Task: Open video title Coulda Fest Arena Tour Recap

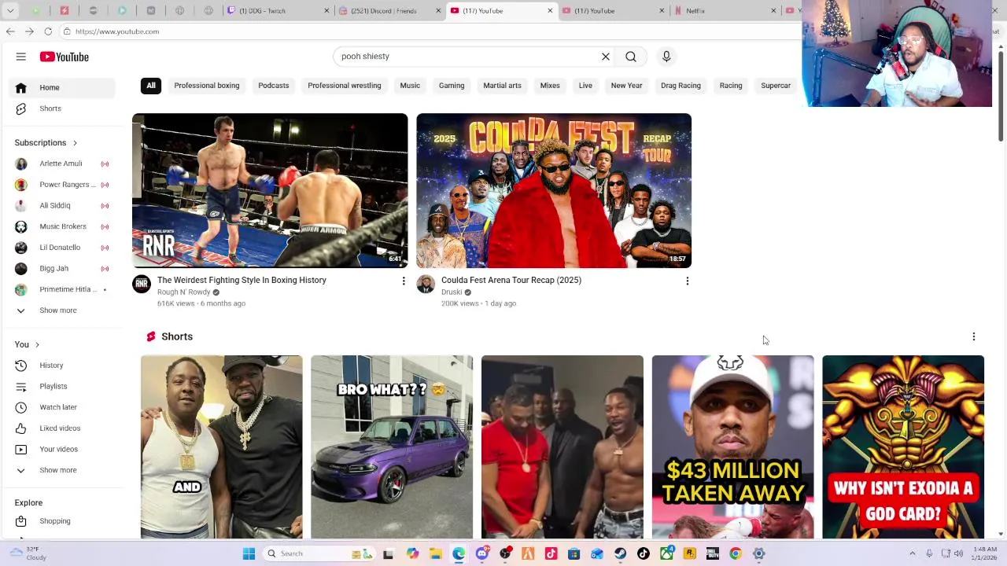Action: [511, 280]
